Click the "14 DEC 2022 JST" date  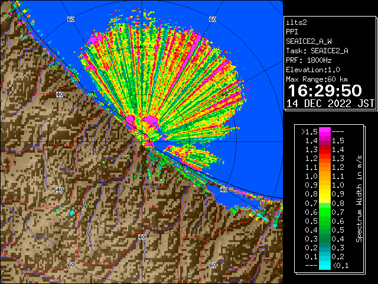point(330,104)
